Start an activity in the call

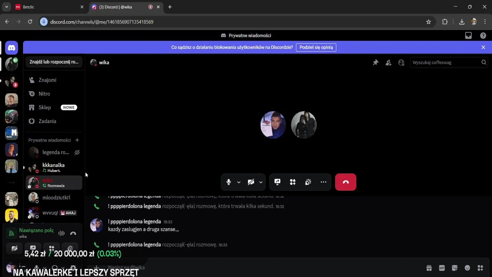coord(293,182)
